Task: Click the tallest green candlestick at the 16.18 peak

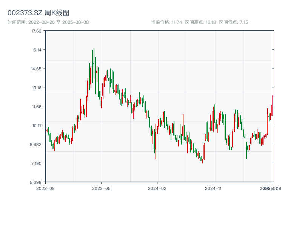Action: point(94,63)
